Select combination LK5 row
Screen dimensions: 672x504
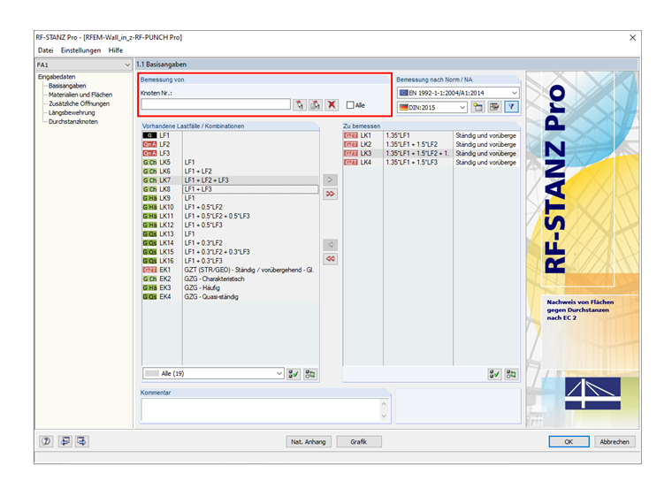(231, 163)
